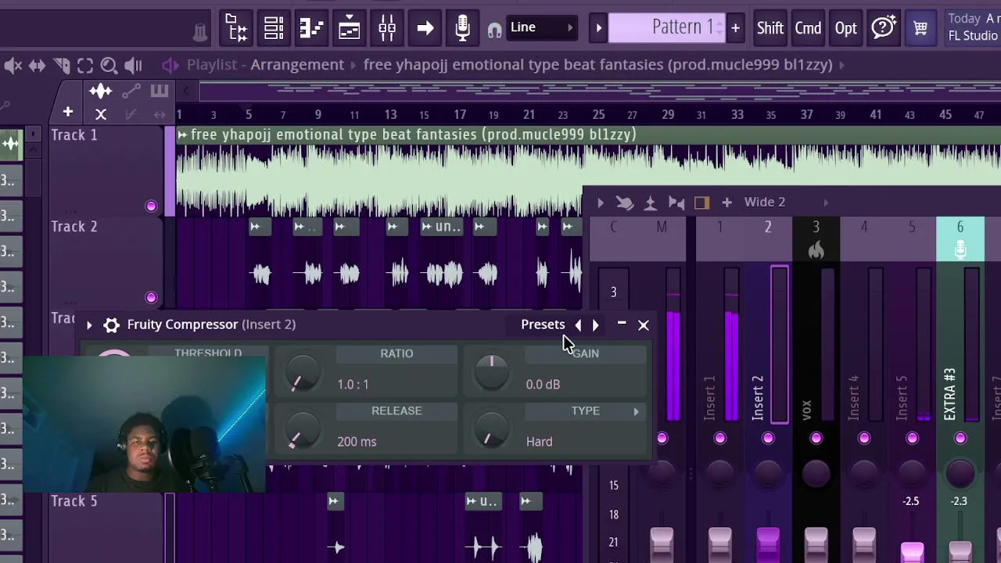Click Playlist breadcrumb label
Image resolution: width=1001 pixels, height=563 pixels.
point(212,65)
